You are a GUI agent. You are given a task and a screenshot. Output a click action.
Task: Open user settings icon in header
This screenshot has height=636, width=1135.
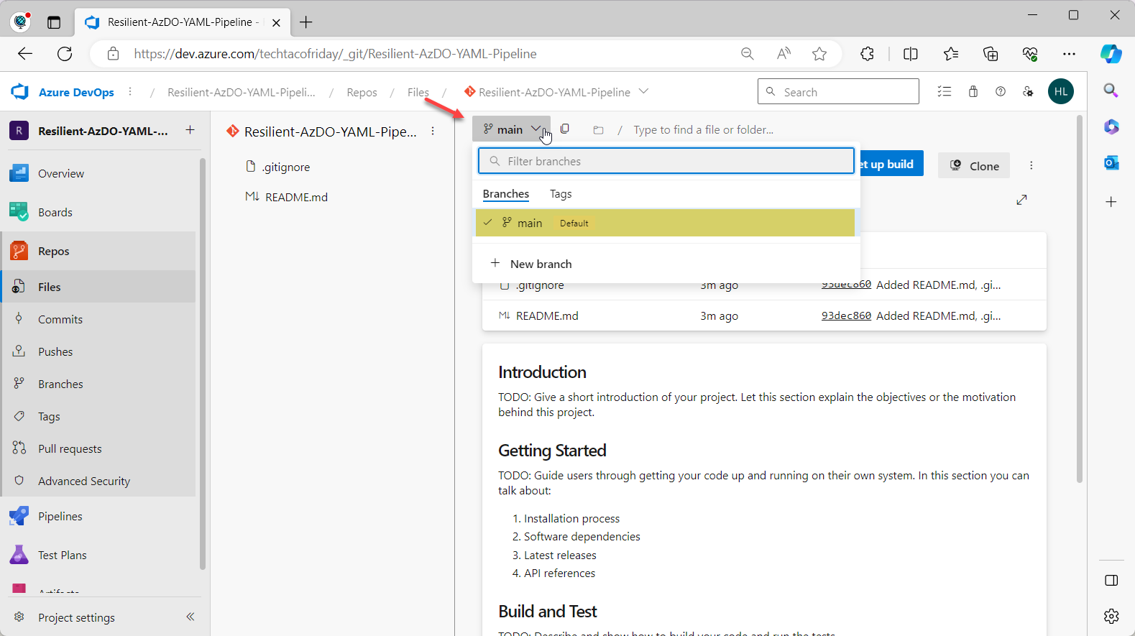coord(1028,92)
